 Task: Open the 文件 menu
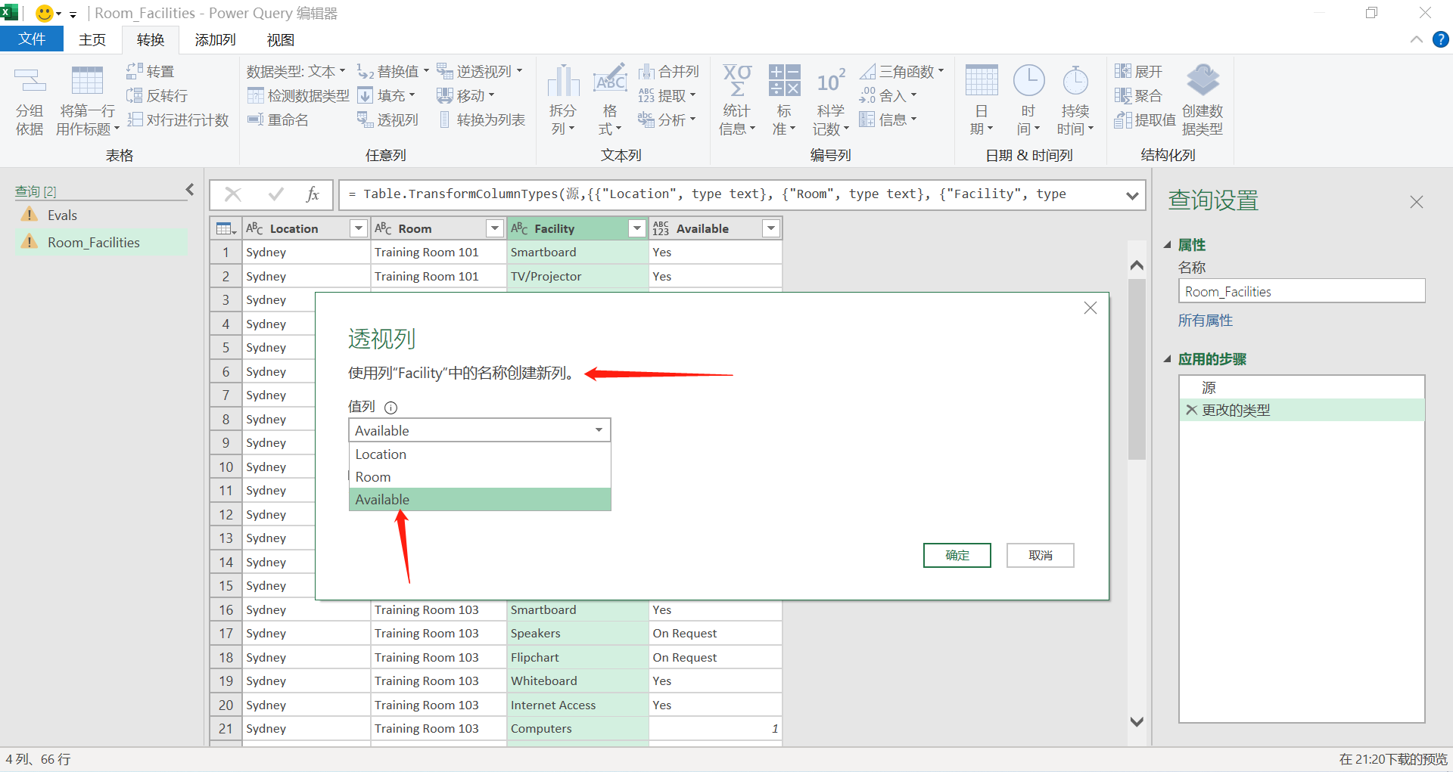click(32, 39)
